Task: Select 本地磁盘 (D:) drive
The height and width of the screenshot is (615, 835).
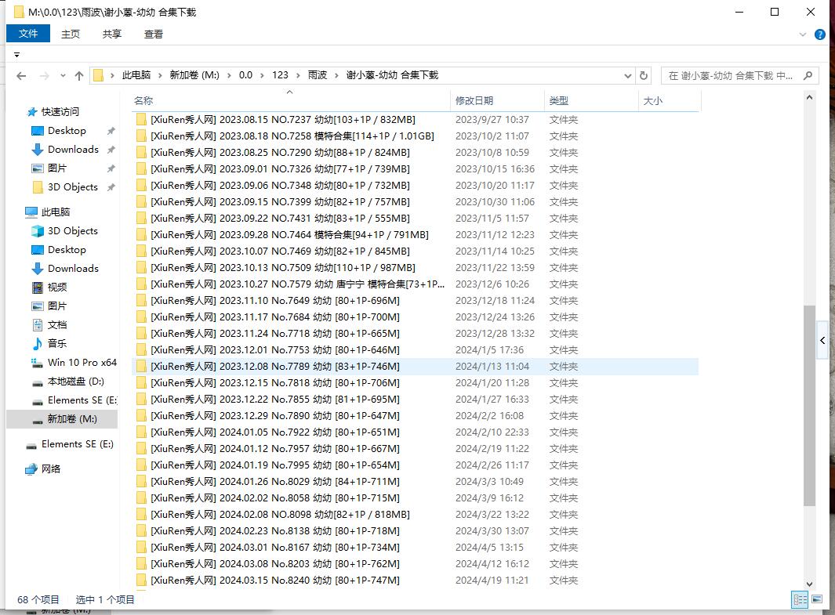Action: point(75,382)
